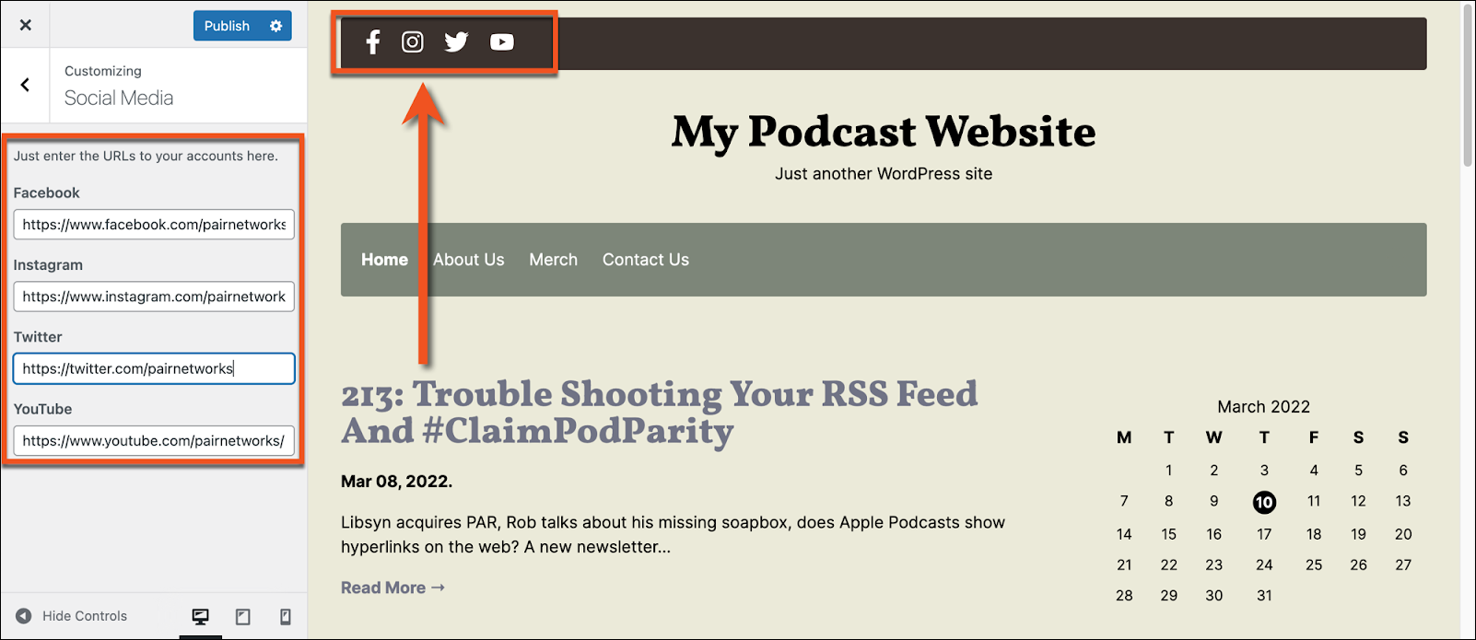Open the Contact Us menu item

click(646, 260)
